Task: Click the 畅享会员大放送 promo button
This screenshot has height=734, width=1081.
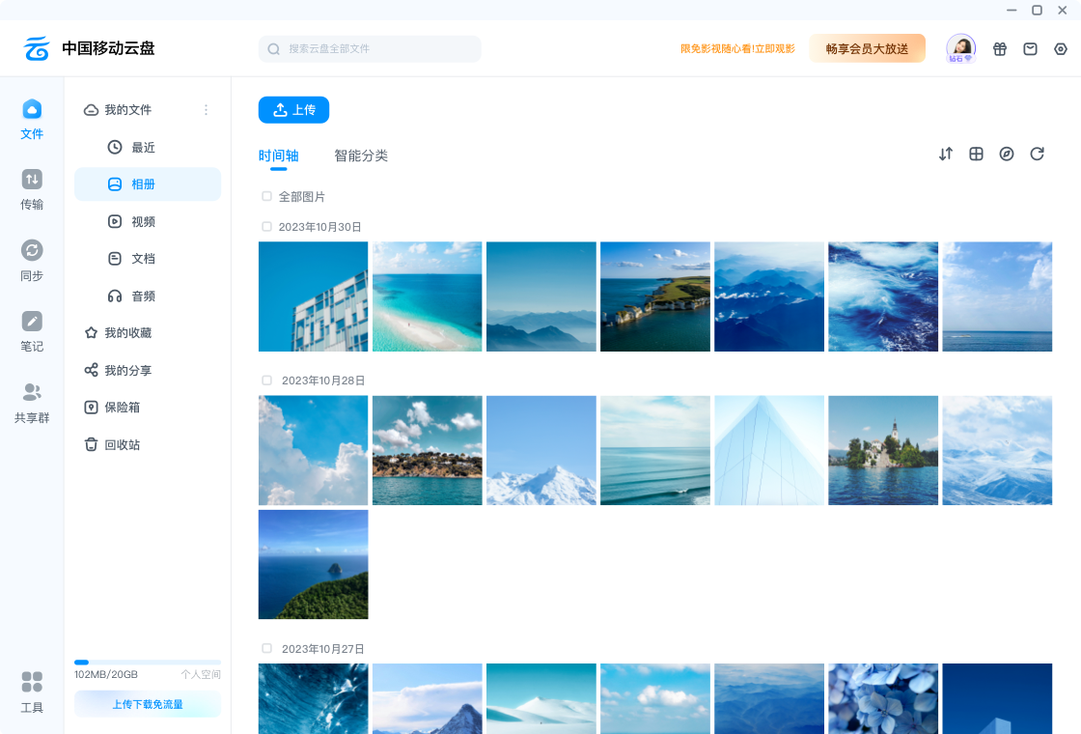Action: click(x=867, y=49)
